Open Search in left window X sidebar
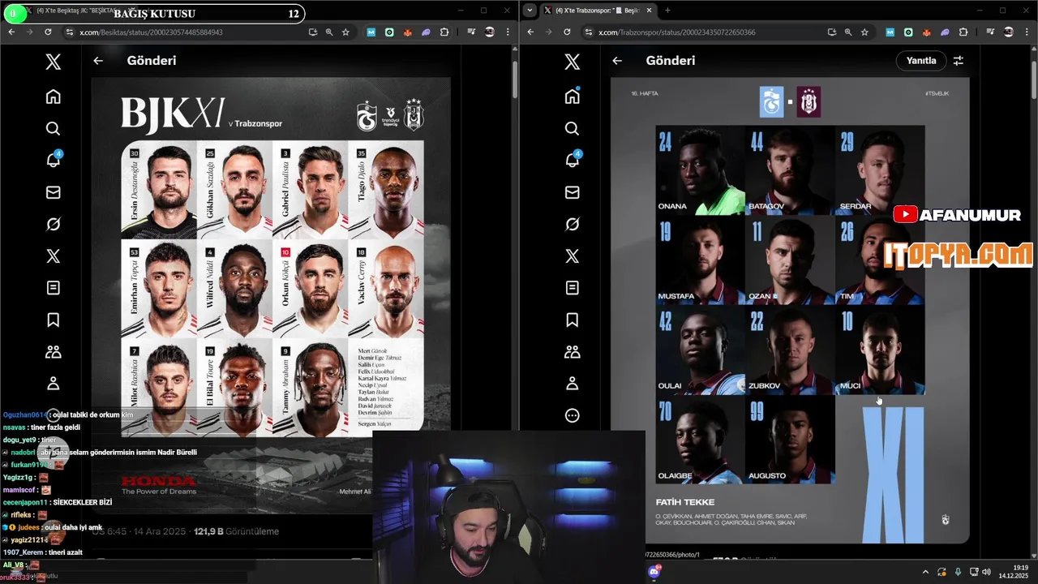Viewport: 1038px width, 584px height. click(53, 128)
